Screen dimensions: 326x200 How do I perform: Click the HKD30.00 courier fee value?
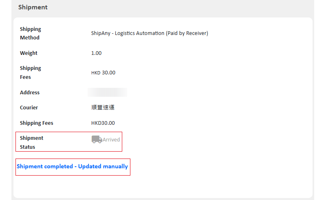103,123
